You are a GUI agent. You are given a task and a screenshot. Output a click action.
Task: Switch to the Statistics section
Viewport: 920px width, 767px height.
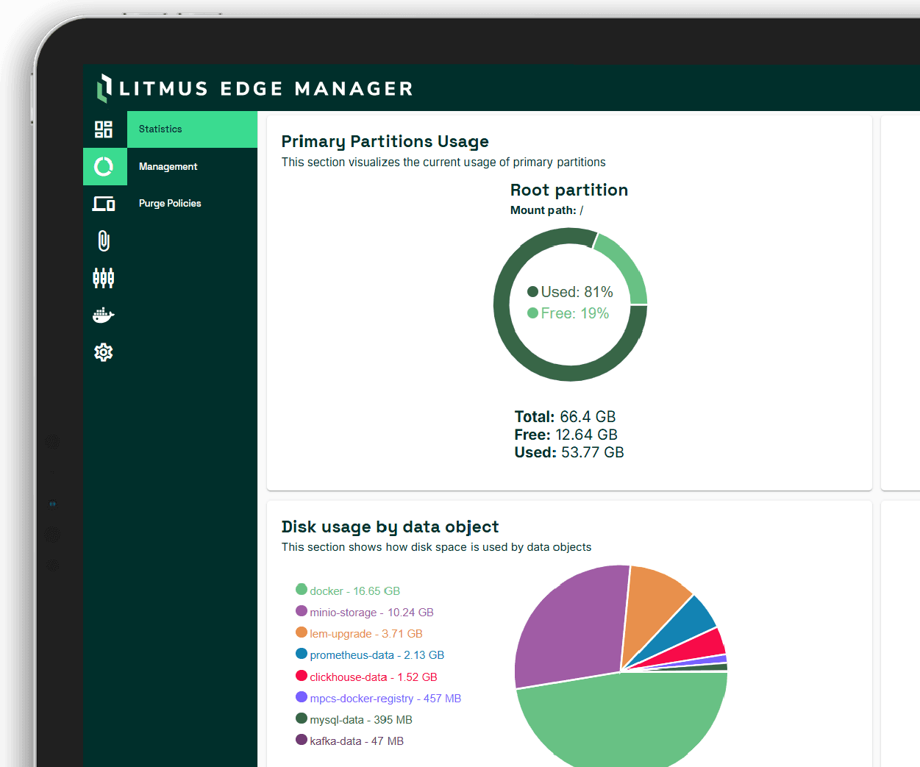click(x=160, y=129)
